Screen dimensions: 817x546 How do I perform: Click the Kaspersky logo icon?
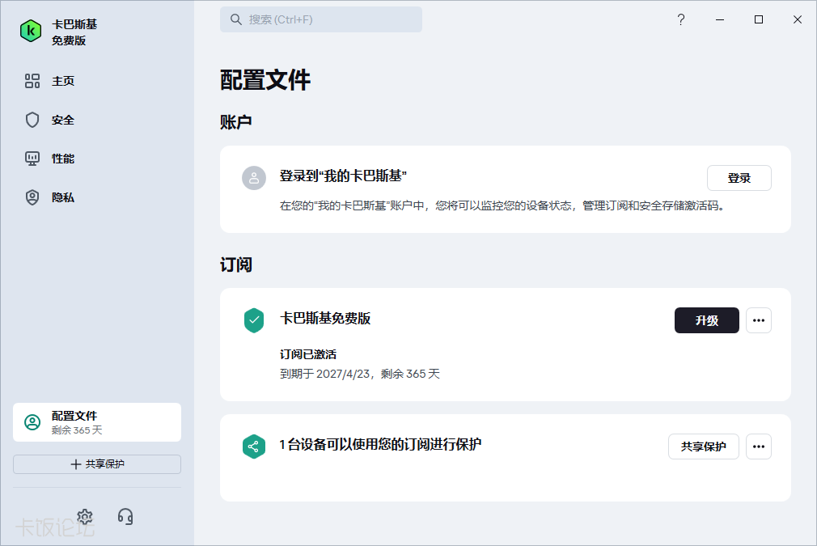[x=31, y=32]
